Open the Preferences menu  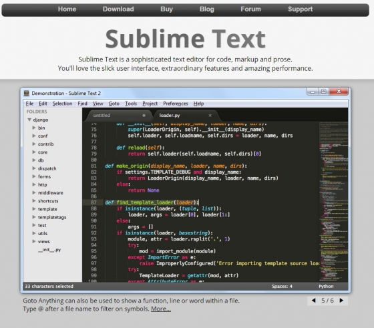coord(176,104)
